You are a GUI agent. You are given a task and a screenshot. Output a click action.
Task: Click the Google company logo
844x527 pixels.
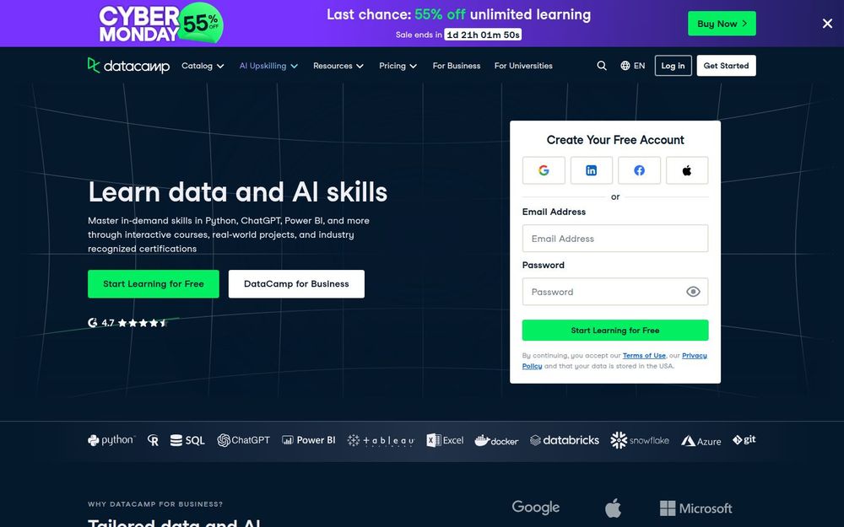(536, 507)
